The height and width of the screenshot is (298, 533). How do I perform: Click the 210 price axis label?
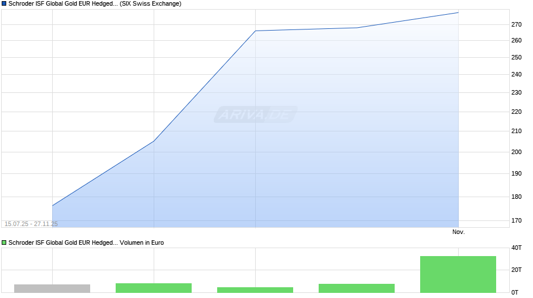coord(517,131)
